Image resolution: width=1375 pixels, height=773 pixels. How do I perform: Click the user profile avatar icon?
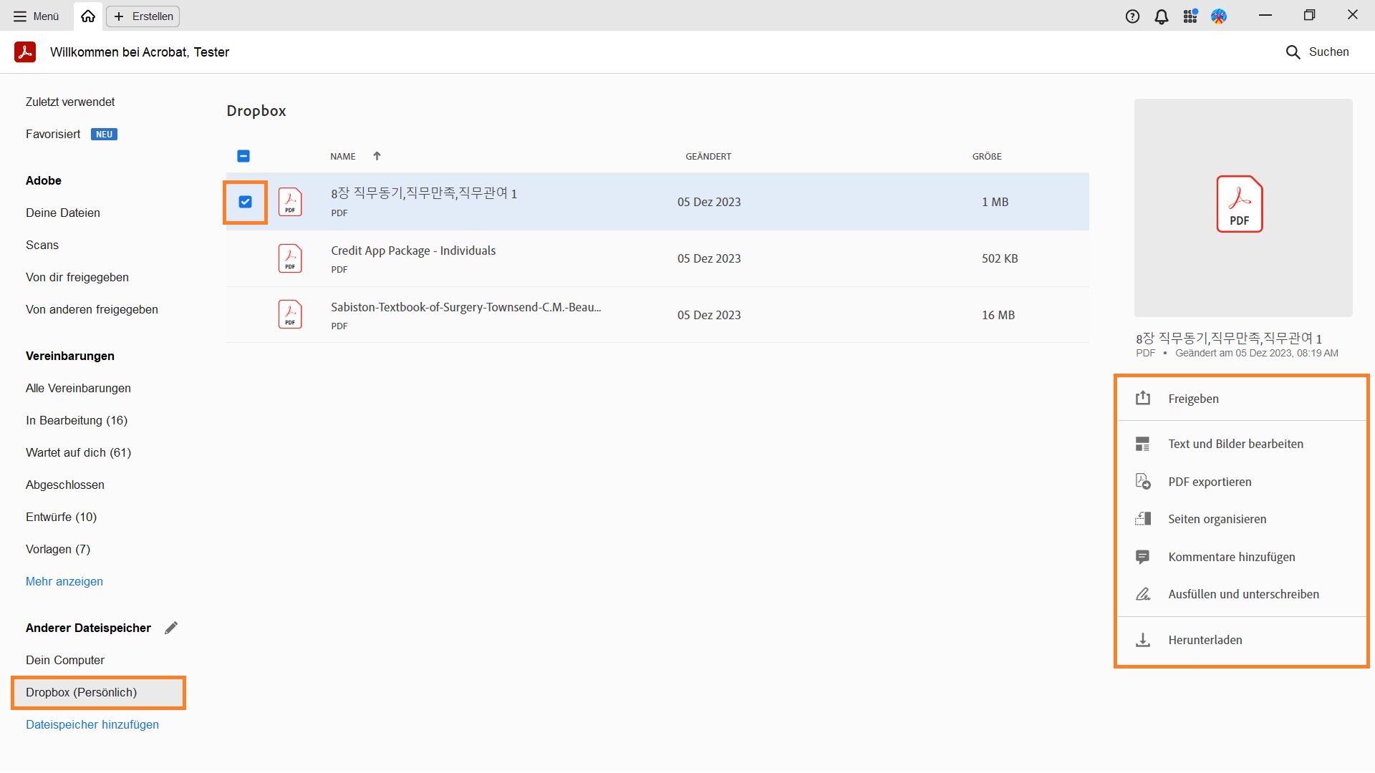1219,16
